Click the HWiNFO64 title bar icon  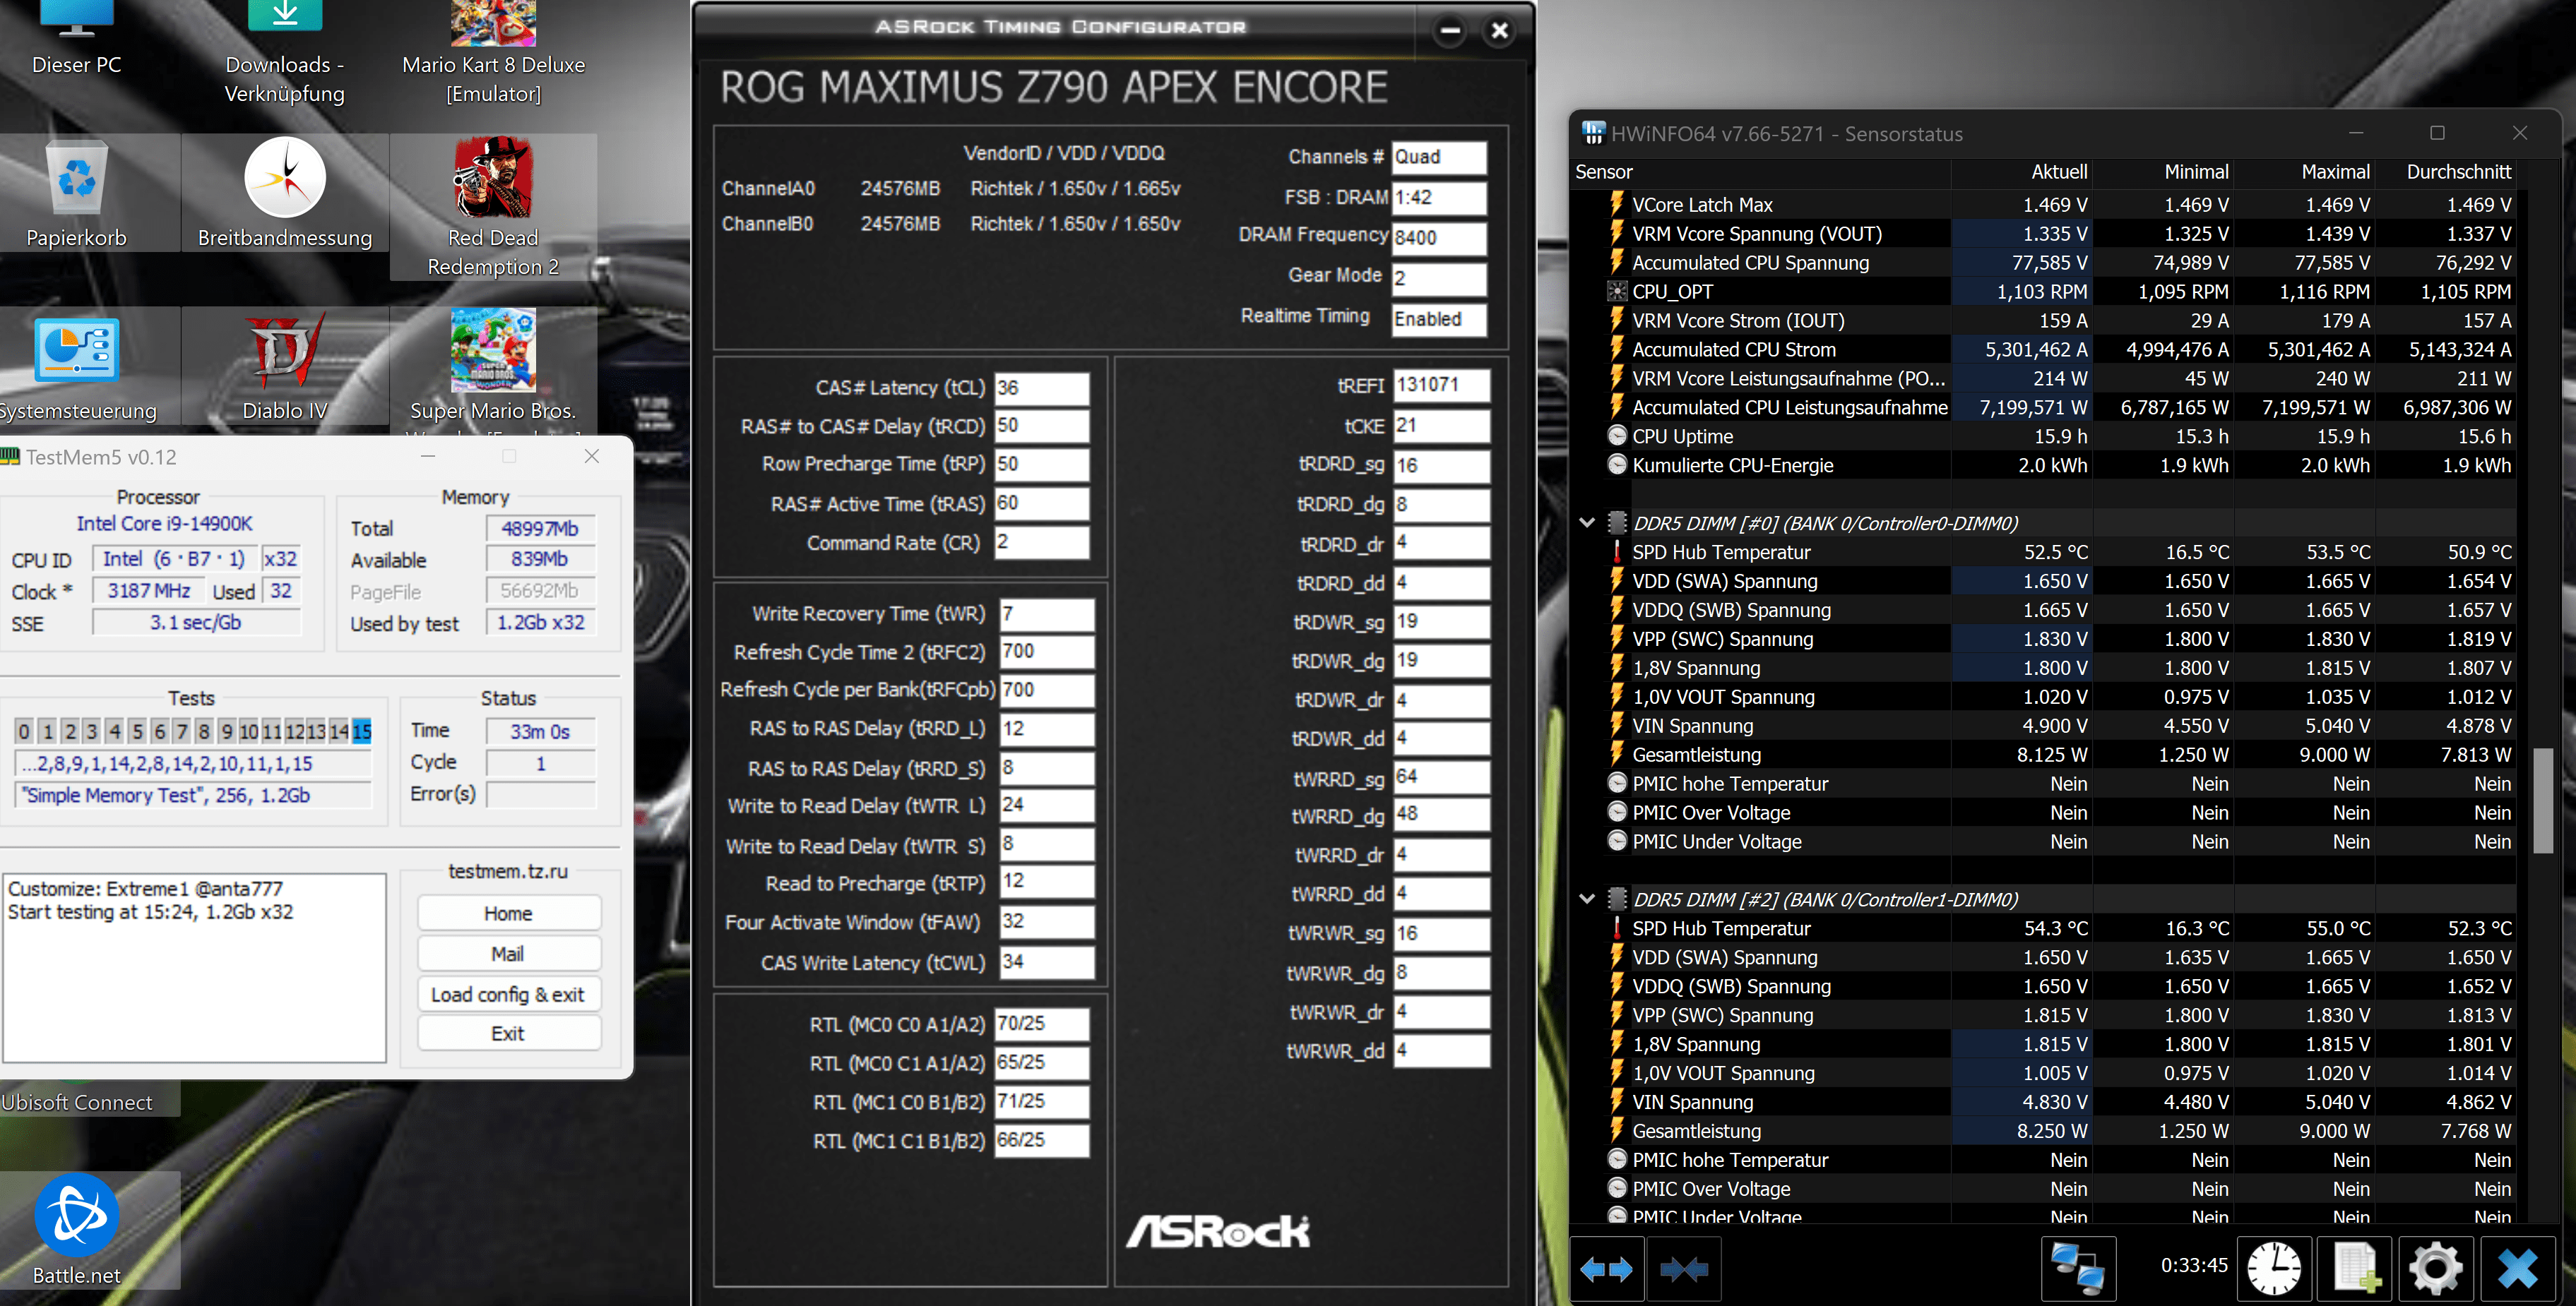1593,133
